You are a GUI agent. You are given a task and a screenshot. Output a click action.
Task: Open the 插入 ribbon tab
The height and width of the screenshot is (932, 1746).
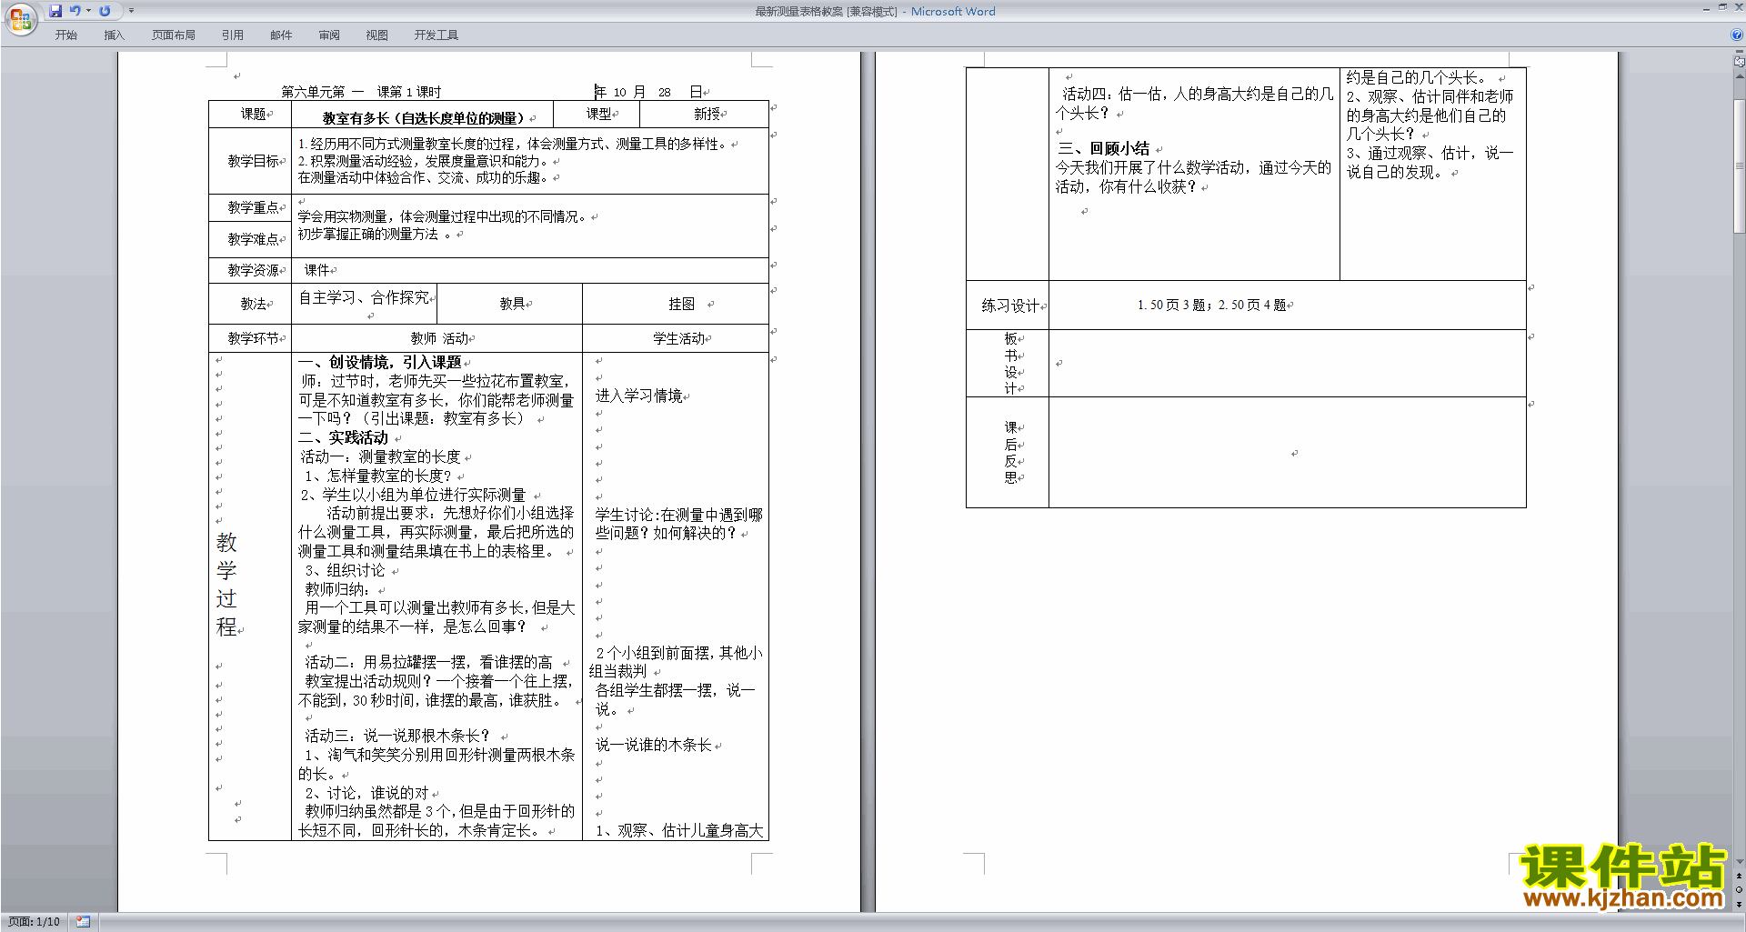pyautogui.click(x=115, y=35)
